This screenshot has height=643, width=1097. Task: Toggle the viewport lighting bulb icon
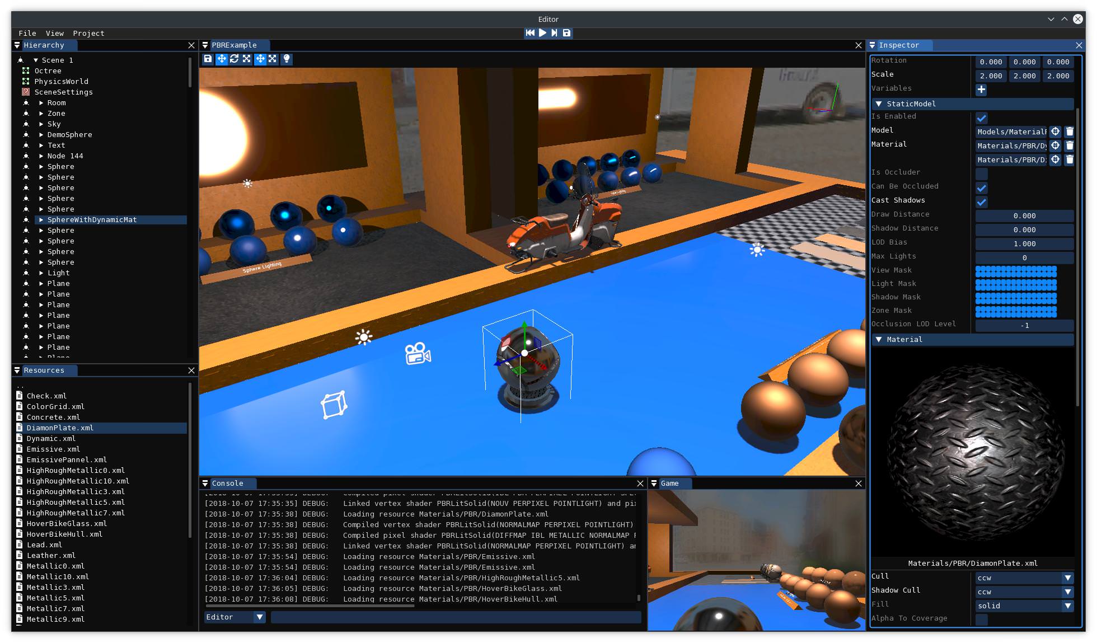click(287, 59)
